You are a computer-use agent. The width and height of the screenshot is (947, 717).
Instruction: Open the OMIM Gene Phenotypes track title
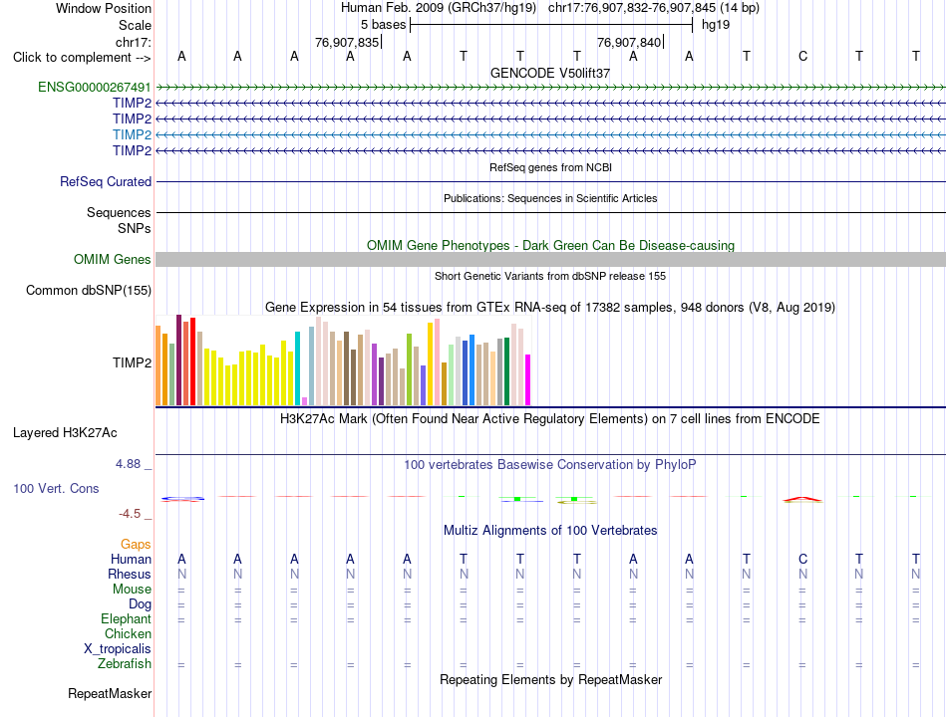click(550, 246)
